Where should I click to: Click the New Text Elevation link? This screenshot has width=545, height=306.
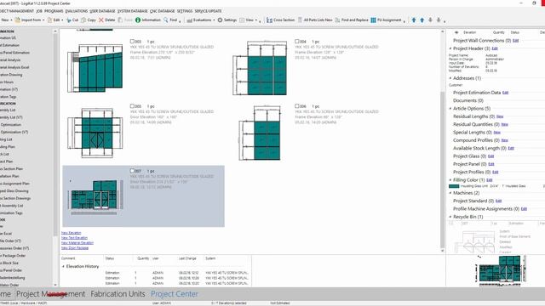(x=74, y=238)
